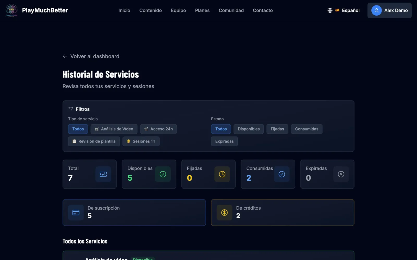Click the Alex Demo user avatar icon
The image size is (417, 260).
376,10
